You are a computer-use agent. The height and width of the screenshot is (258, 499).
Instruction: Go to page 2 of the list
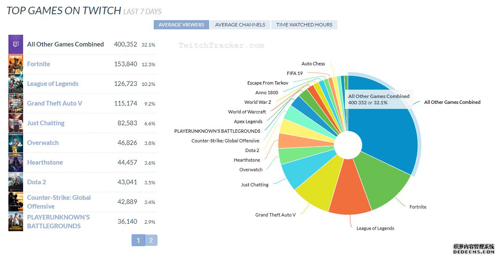click(151, 240)
